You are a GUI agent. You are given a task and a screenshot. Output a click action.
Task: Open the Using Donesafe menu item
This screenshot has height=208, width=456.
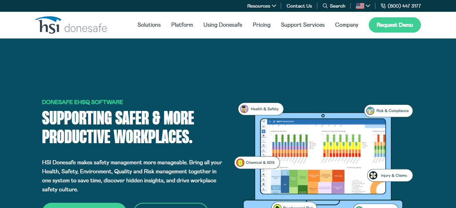coord(222,25)
